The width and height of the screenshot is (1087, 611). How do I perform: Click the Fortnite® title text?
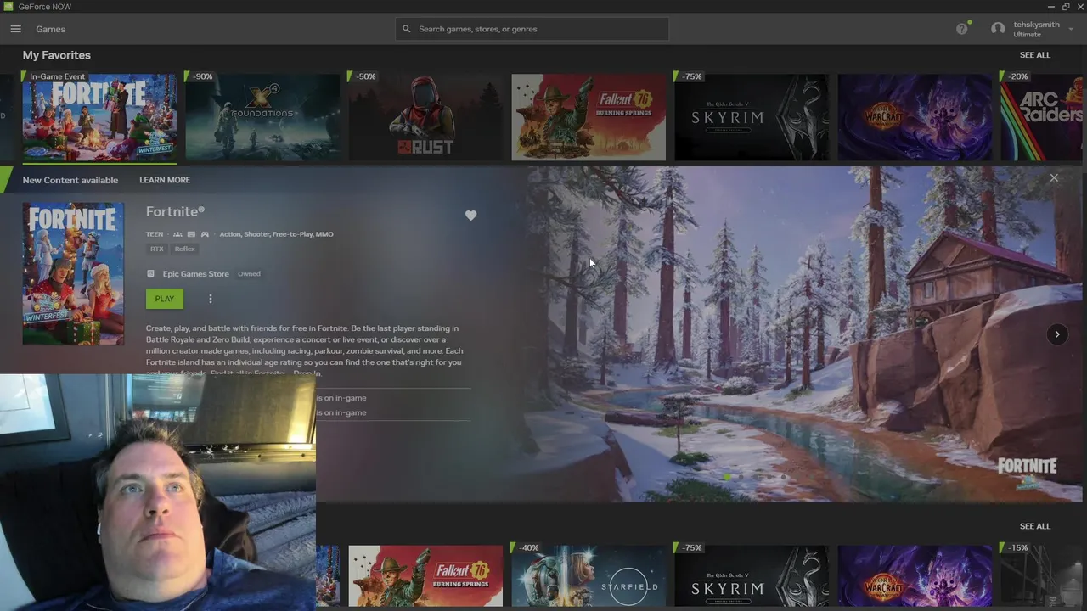click(175, 211)
